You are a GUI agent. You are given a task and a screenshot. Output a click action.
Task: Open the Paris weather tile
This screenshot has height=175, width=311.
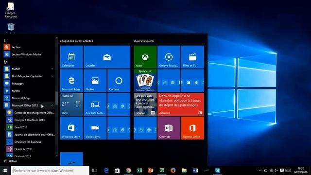tap(71, 104)
